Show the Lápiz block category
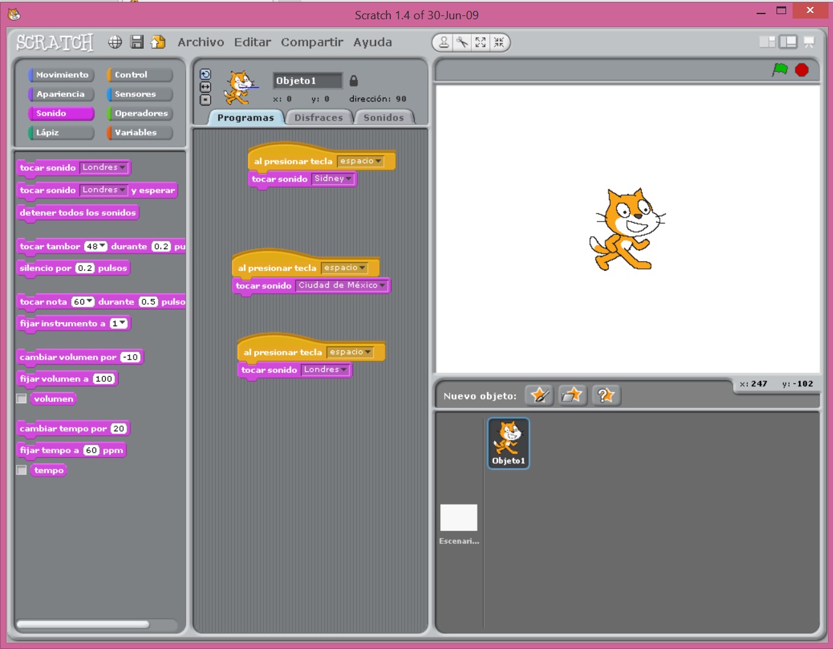Image resolution: width=833 pixels, height=649 pixels. click(x=62, y=133)
